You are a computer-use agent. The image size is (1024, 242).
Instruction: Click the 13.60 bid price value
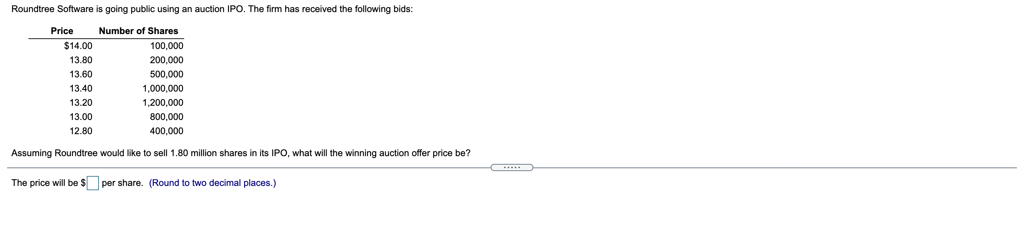coord(81,74)
